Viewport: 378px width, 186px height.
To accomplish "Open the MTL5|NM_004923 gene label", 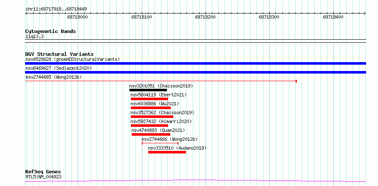I will [x=43, y=177].
